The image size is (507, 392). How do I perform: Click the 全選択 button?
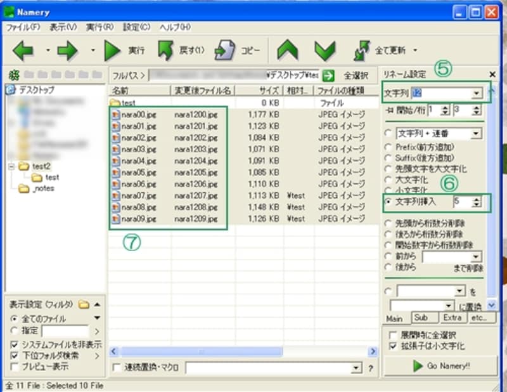(356, 75)
